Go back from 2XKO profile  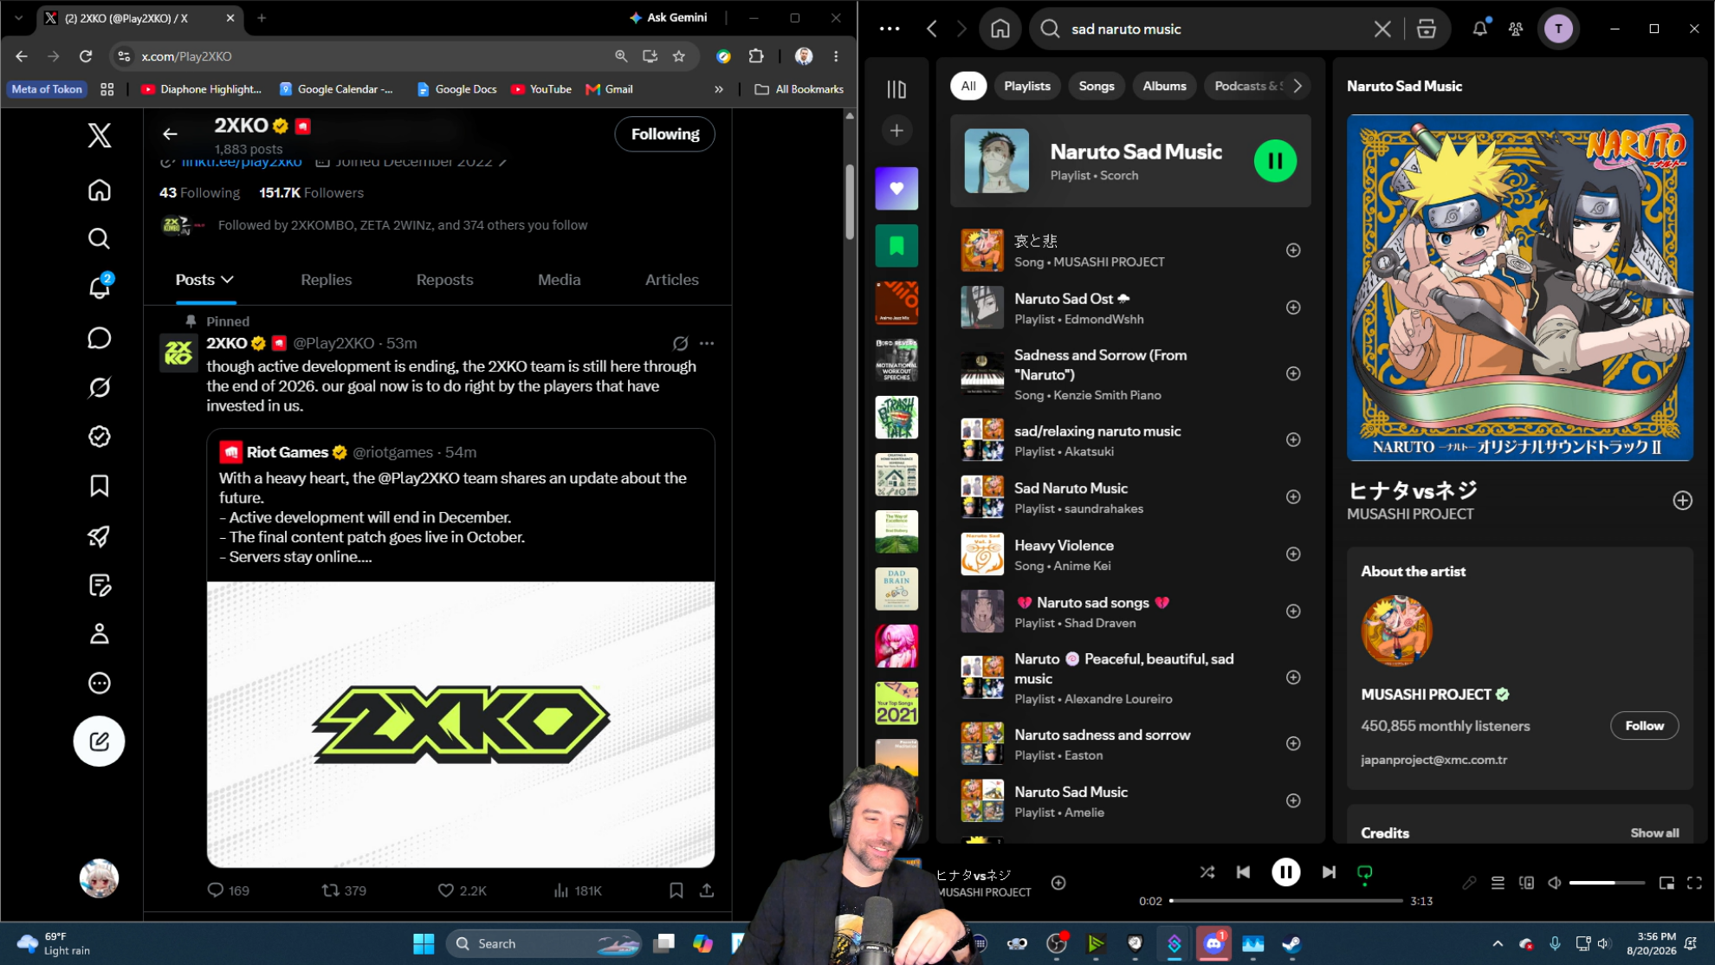click(x=170, y=133)
